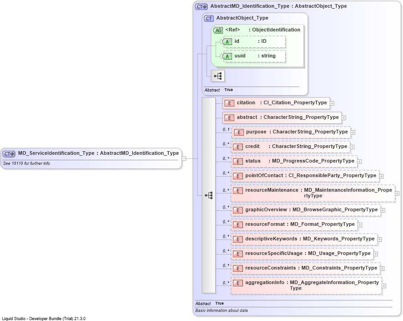Select the uuid : string attribute text
The height and width of the screenshot is (321, 403).
255,56
